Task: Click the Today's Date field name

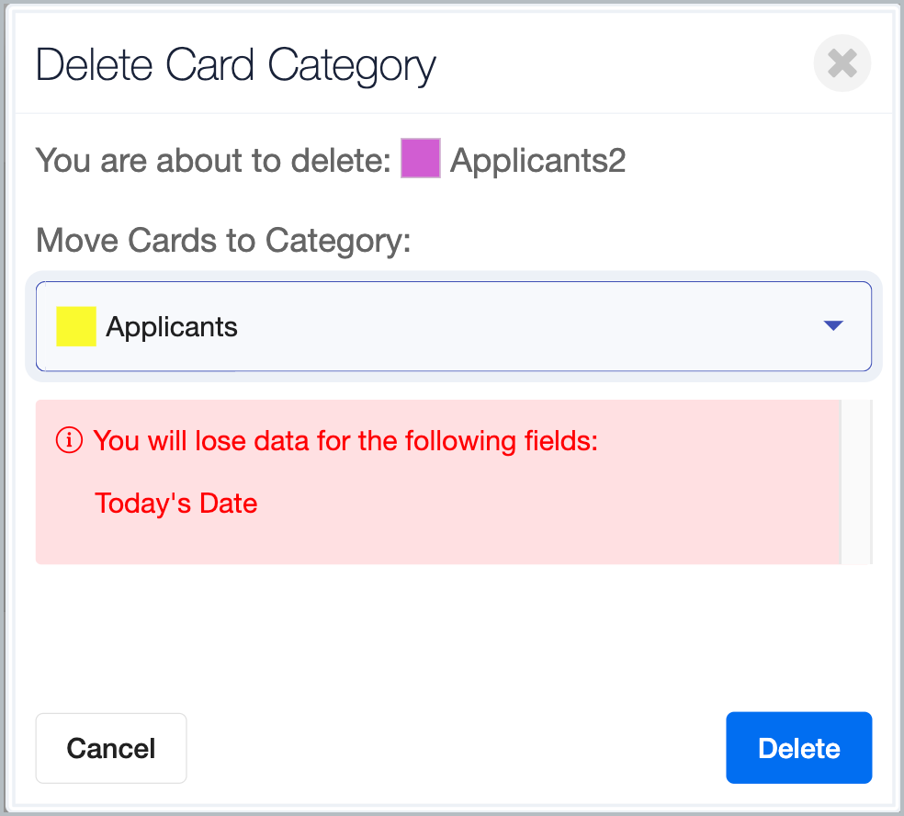Action: [x=175, y=504]
